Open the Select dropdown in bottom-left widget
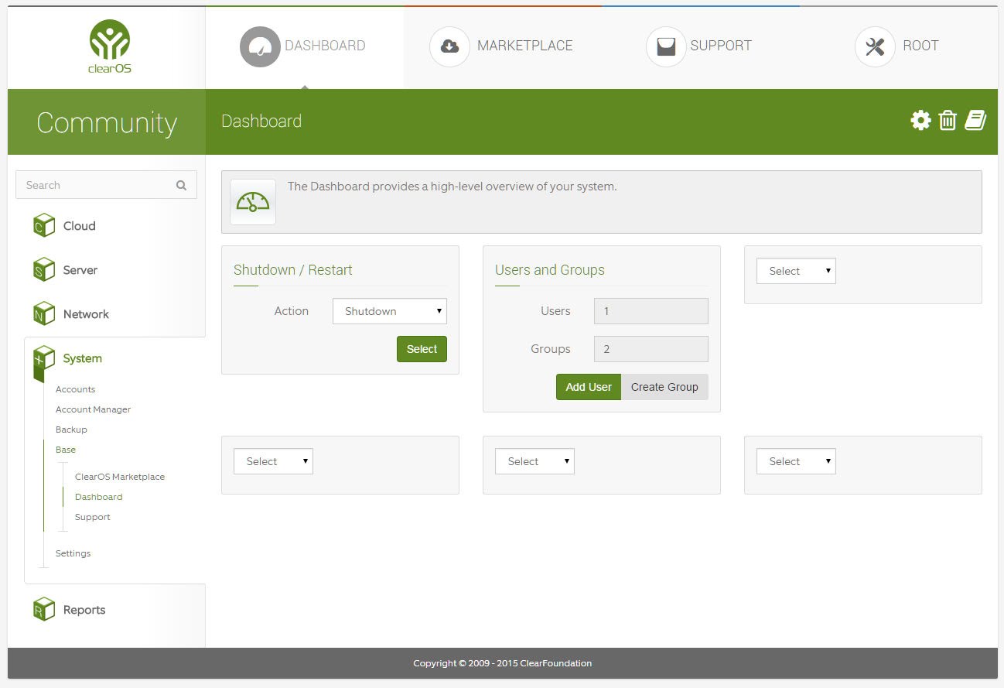Screen dimensions: 1004x688 tap(273, 461)
